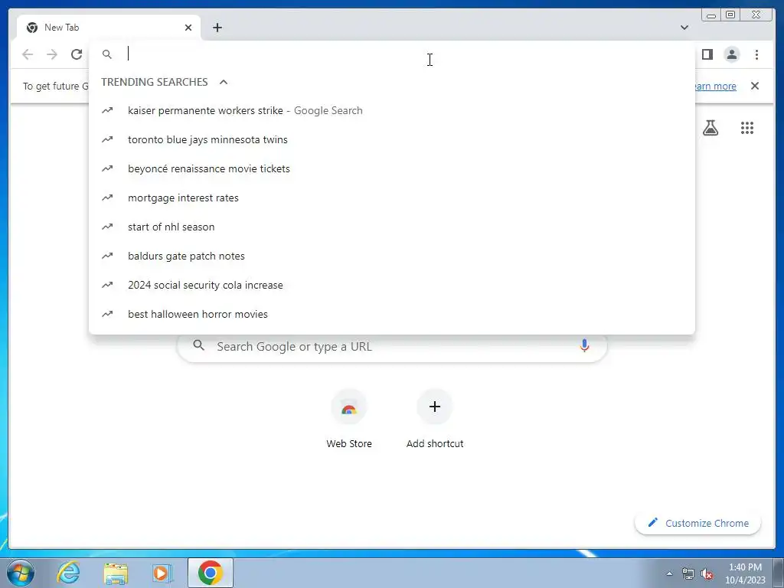The width and height of the screenshot is (784, 588).
Task: Choose start of nhl season suggestion
Action: coord(391,227)
